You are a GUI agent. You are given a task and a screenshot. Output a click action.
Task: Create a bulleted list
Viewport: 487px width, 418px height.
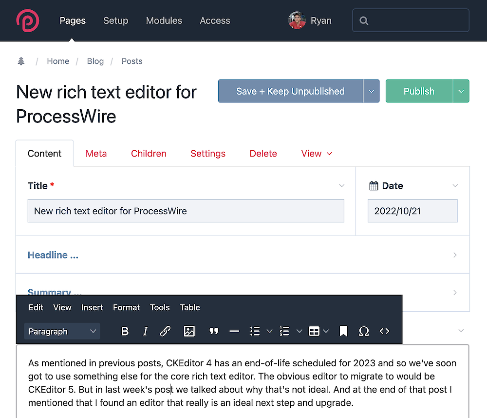coord(255,331)
